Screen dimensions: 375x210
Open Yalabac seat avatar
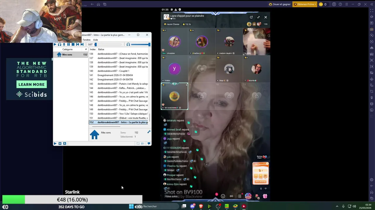pos(174,69)
